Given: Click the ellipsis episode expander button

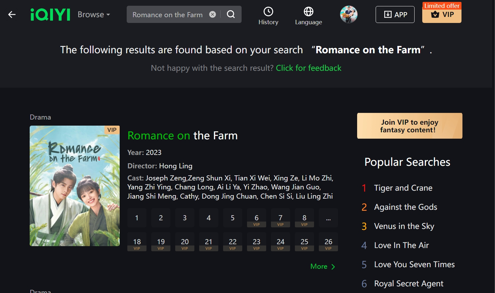Looking at the screenshot, I should tap(328, 218).
